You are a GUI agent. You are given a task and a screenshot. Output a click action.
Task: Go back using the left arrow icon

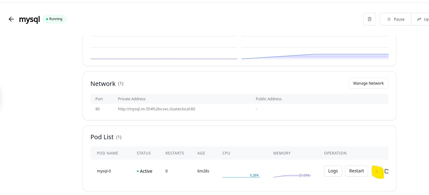(11, 19)
